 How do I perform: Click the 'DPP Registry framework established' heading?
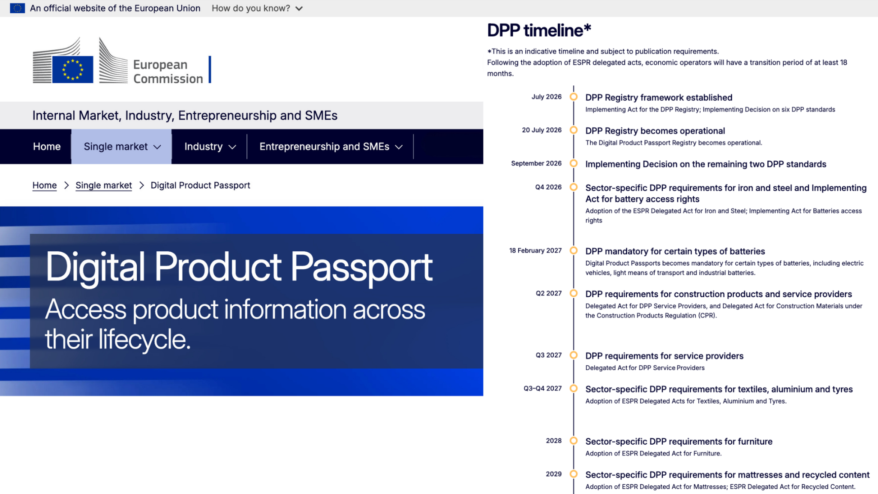coord(659,98)
